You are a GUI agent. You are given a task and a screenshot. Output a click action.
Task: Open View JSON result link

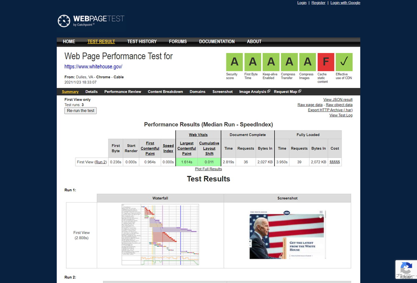click(x=338, y=100)
